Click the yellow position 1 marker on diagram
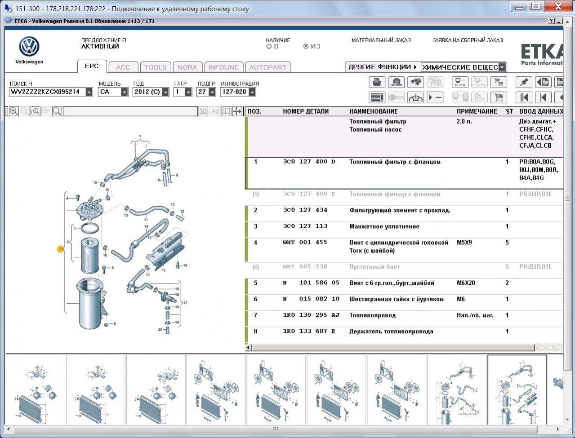Viewport: 575px width, 438px height. tap(61, 249)
